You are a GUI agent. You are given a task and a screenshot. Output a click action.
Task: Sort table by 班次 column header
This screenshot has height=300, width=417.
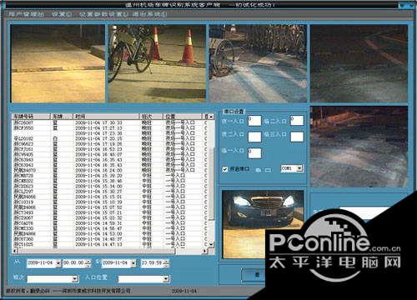coord(151,117)
